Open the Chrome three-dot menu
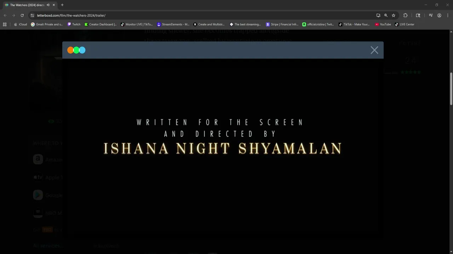The image size is (453, 254). click(x=447, y=16)
